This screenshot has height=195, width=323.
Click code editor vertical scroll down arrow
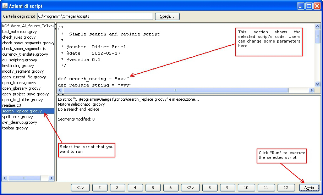pyautogui.click(x=318, y=84)
